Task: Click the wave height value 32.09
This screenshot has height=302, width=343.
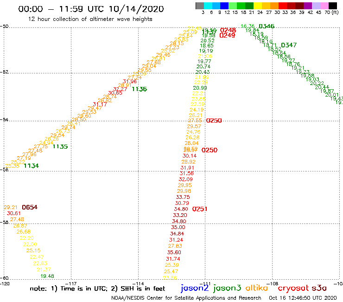Action: 186,179
